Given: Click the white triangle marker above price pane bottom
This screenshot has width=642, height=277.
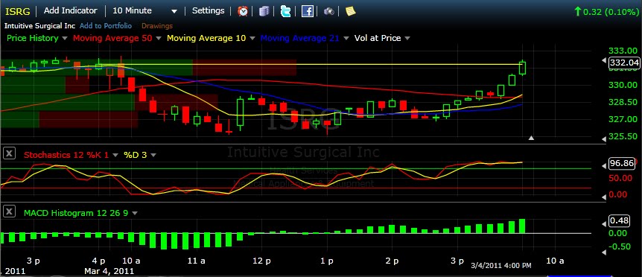Looking at the screenshot, I should pyautogui.click(x=532, y=138).
